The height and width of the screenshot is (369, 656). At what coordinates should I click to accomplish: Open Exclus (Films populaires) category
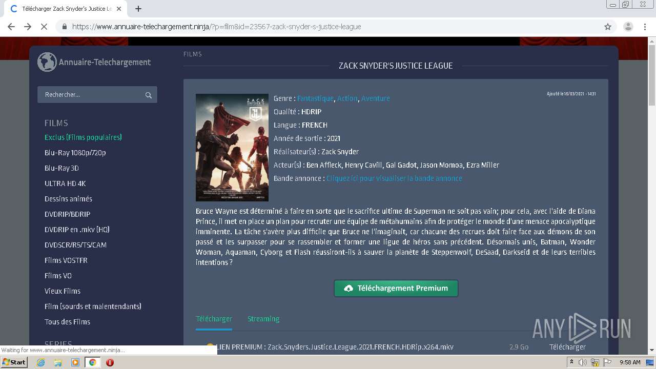83,137
